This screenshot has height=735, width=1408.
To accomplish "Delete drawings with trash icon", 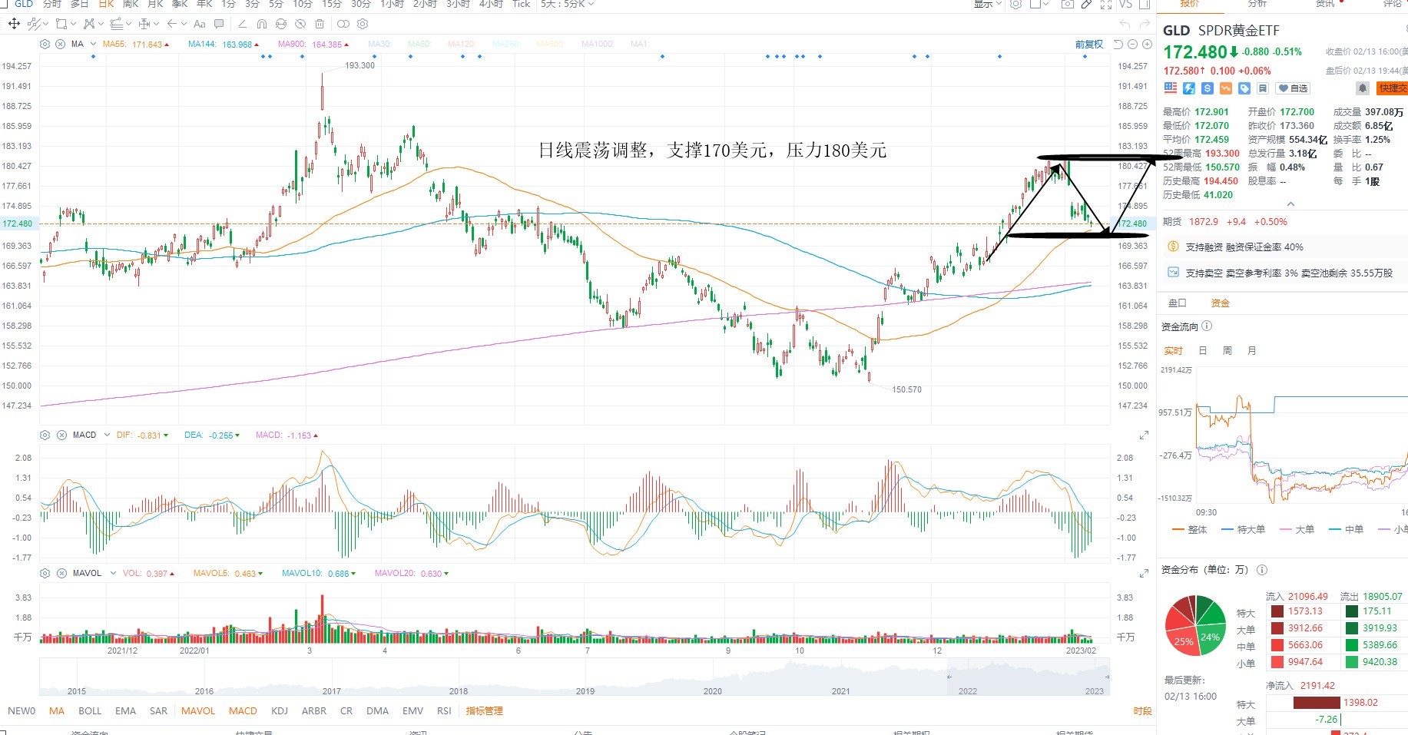I will coord(320,24).
